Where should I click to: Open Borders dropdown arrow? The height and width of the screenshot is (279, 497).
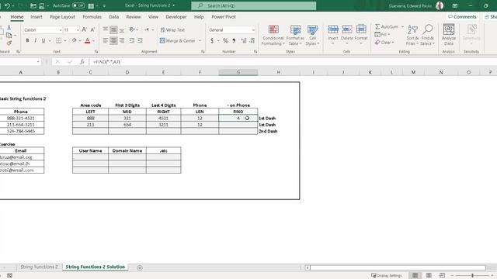click(x=65, y=40)
